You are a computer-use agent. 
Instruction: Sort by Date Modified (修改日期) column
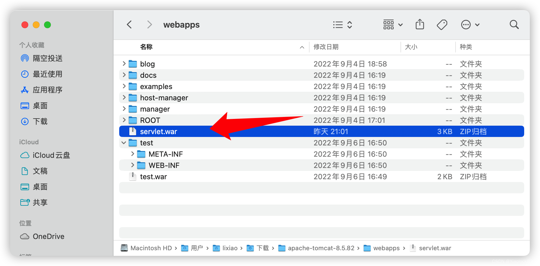tap(326, 47)
